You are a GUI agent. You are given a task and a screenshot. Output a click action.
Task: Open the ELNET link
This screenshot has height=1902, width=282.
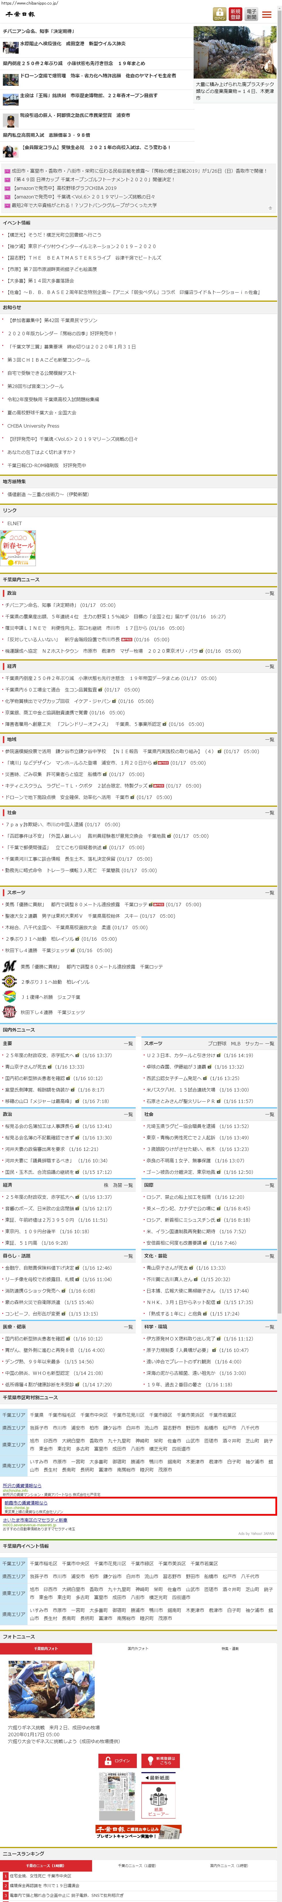(x=15, y=523)
